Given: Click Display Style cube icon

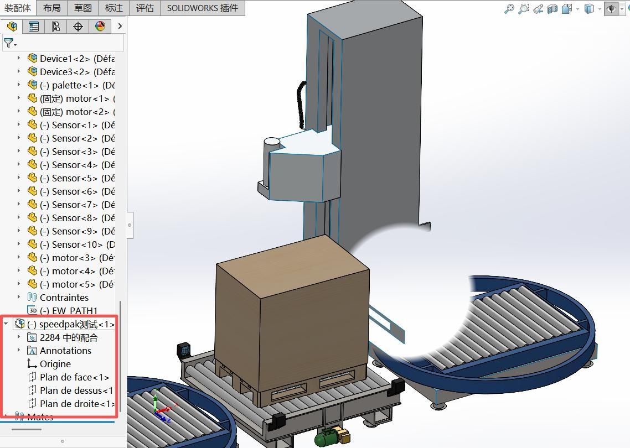Looking at the screenshot, I should click(589, 9).
